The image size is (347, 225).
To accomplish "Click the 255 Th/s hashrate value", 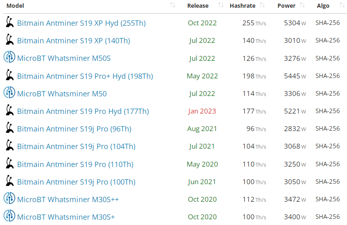I will coord(254,23).
